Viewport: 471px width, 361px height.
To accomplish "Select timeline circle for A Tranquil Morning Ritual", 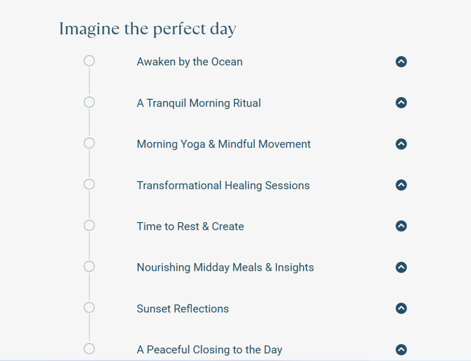I will (89, 102).
